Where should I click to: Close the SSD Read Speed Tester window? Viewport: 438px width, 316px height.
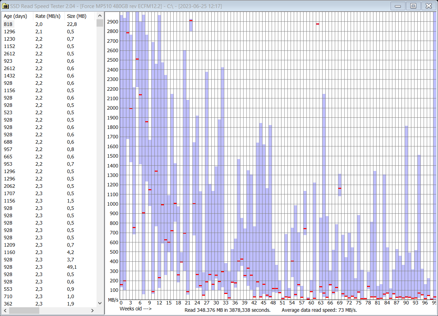tap(429, 6)
